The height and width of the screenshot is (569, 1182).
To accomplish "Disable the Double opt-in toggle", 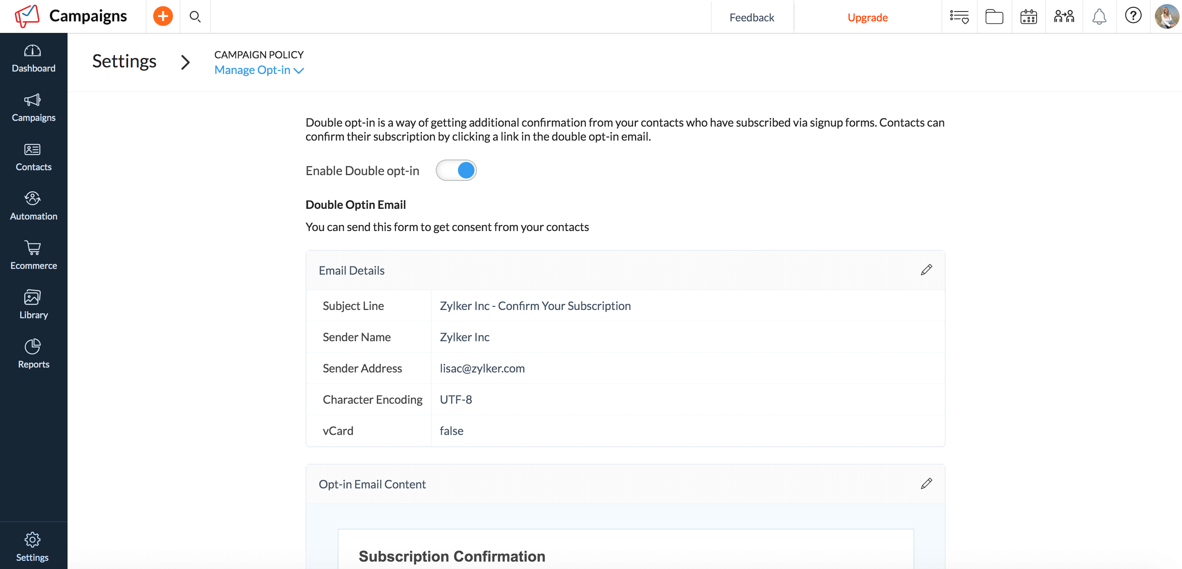I will [x=456, y=171].
